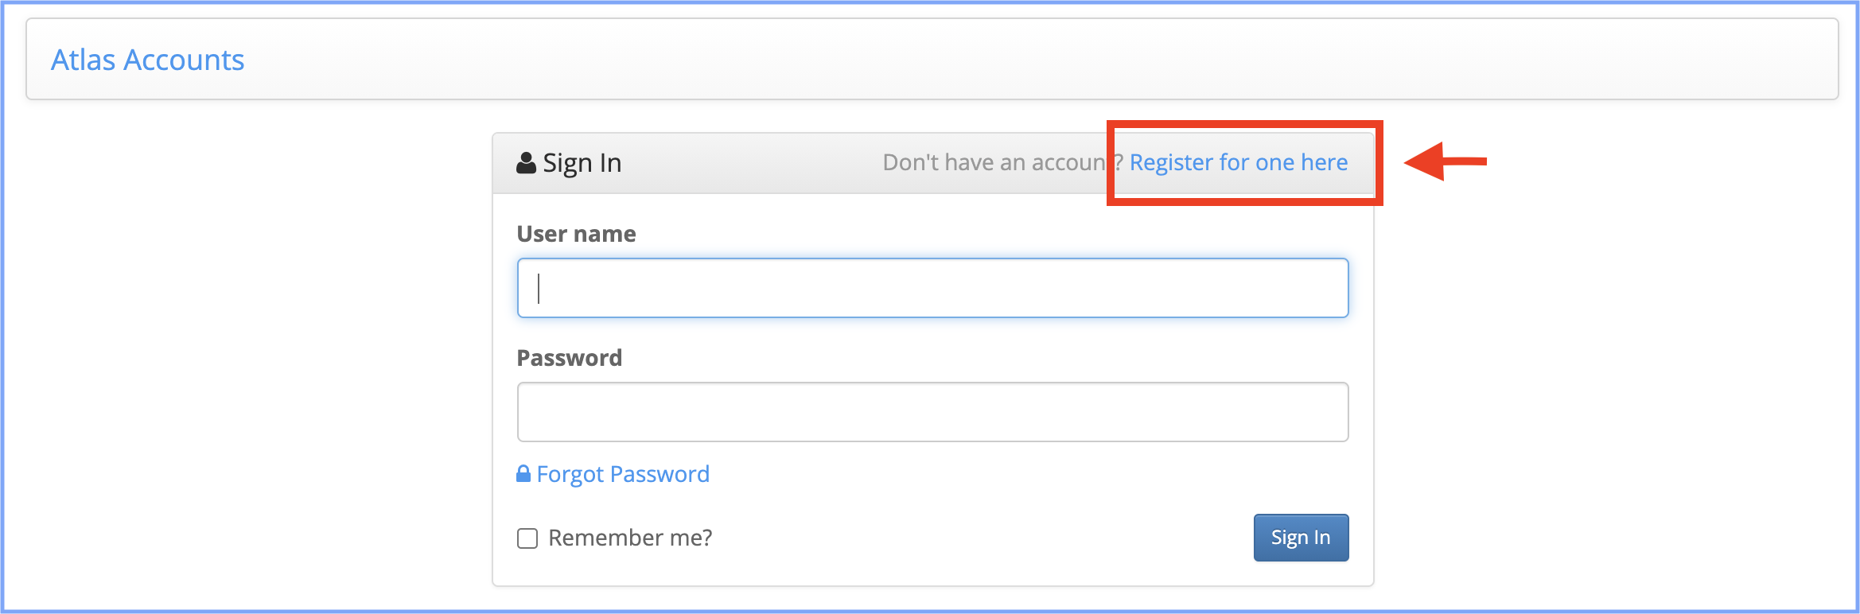Focus the User name text field

[932, 288]
